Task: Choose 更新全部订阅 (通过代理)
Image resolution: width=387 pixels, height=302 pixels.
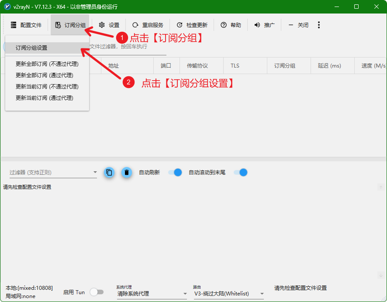Action: click(x=47, y=75)
